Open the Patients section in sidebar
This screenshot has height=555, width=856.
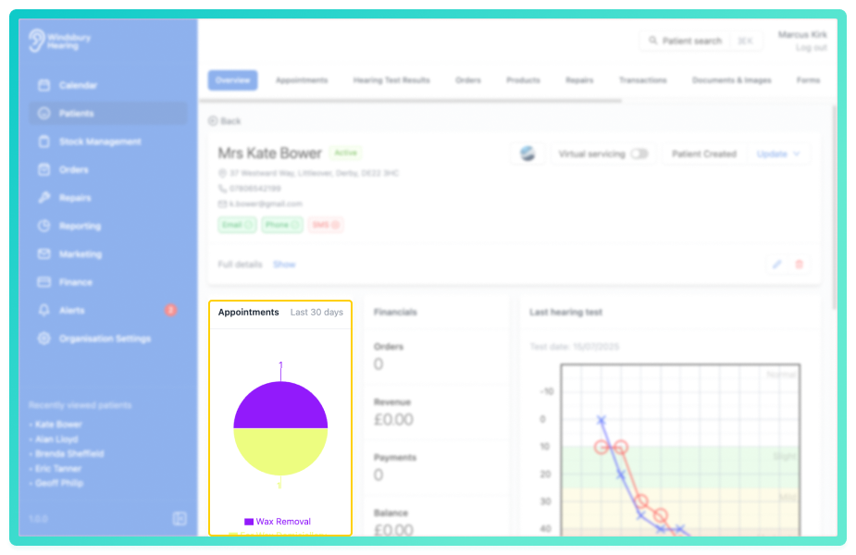tap(107, 114)
